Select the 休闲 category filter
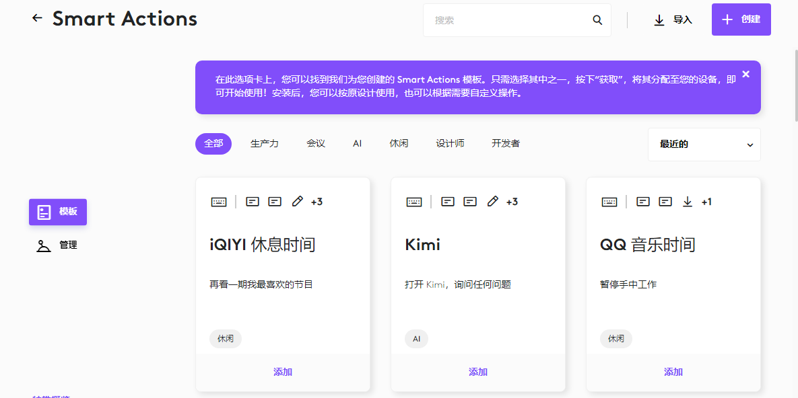This screenshot has width=798, height=398. pos(399,143)
